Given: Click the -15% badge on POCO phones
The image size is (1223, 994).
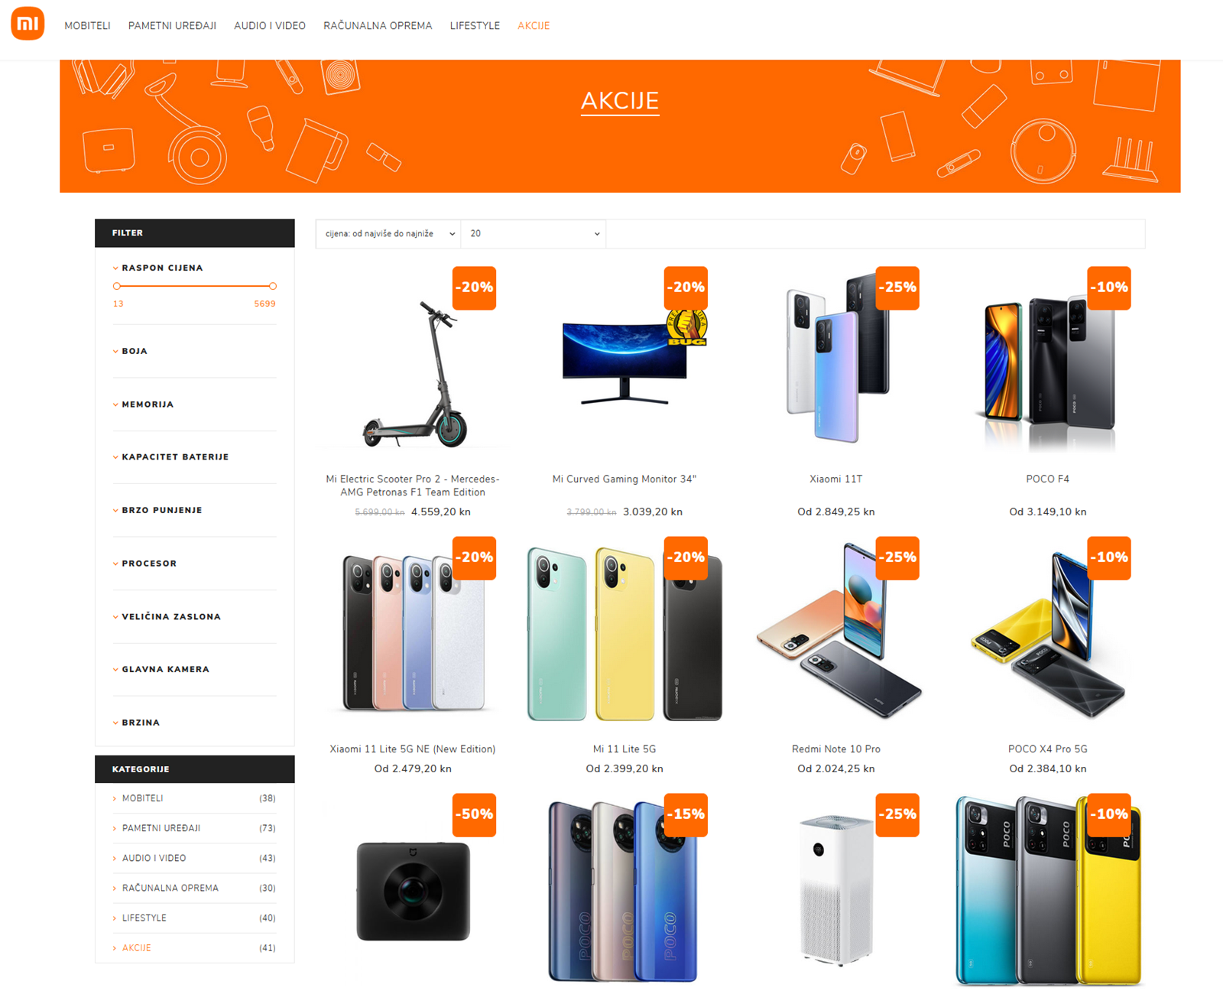Looking at the screenshot, I should (x=686, y=815).
